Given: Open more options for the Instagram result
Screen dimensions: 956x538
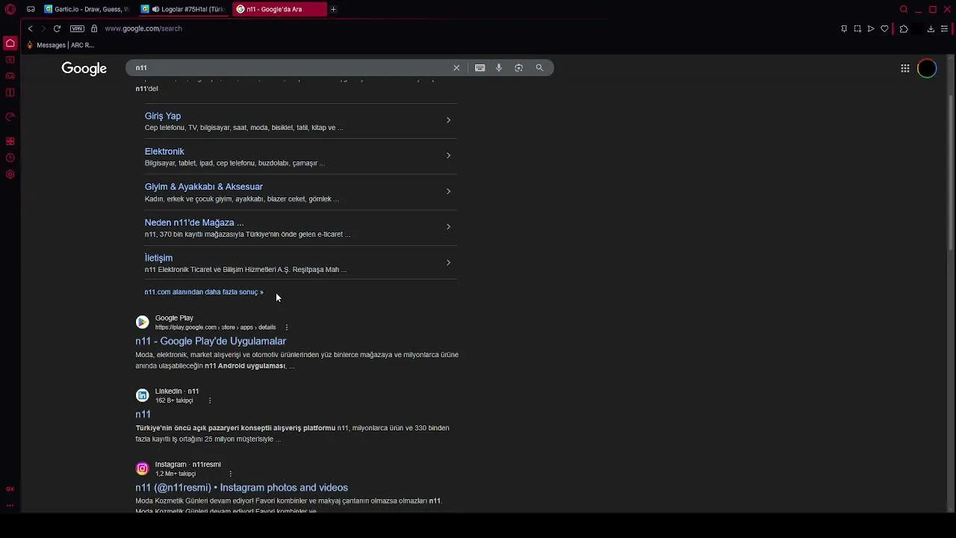Looking at the screenshot, I should pos(230,474).
